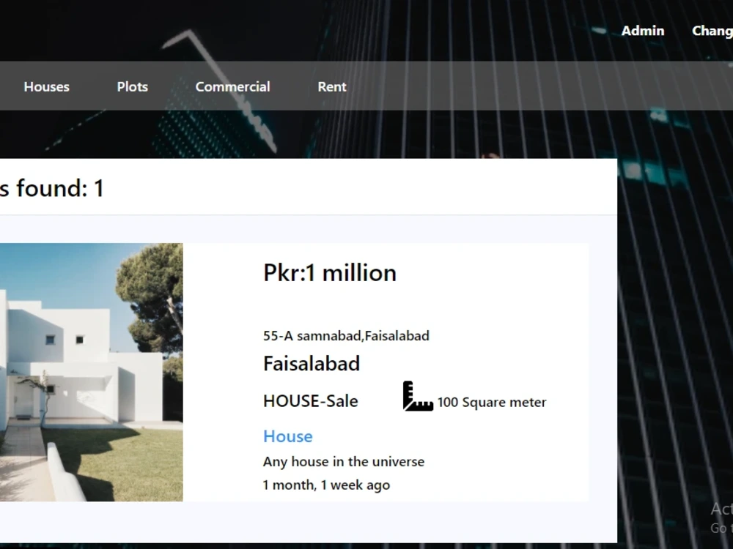
Task: Open the Admin link
Action: coord(643,31)
